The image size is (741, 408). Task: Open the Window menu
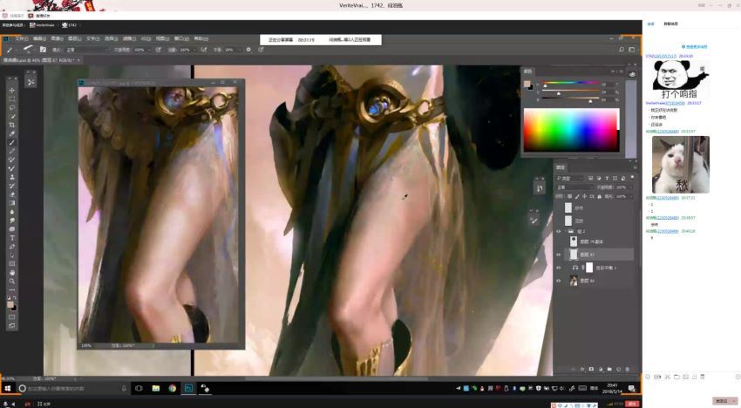[182, 38]
